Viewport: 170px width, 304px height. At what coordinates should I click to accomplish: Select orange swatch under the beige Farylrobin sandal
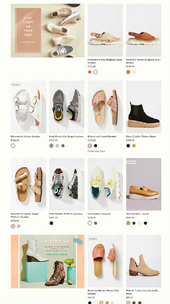90,72
